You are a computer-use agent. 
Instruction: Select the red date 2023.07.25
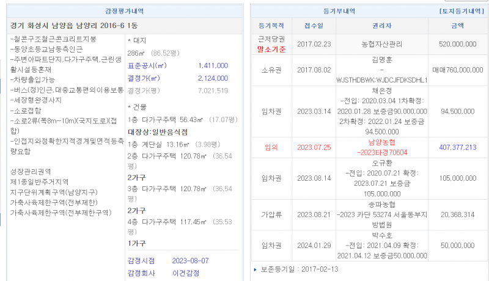314,147
